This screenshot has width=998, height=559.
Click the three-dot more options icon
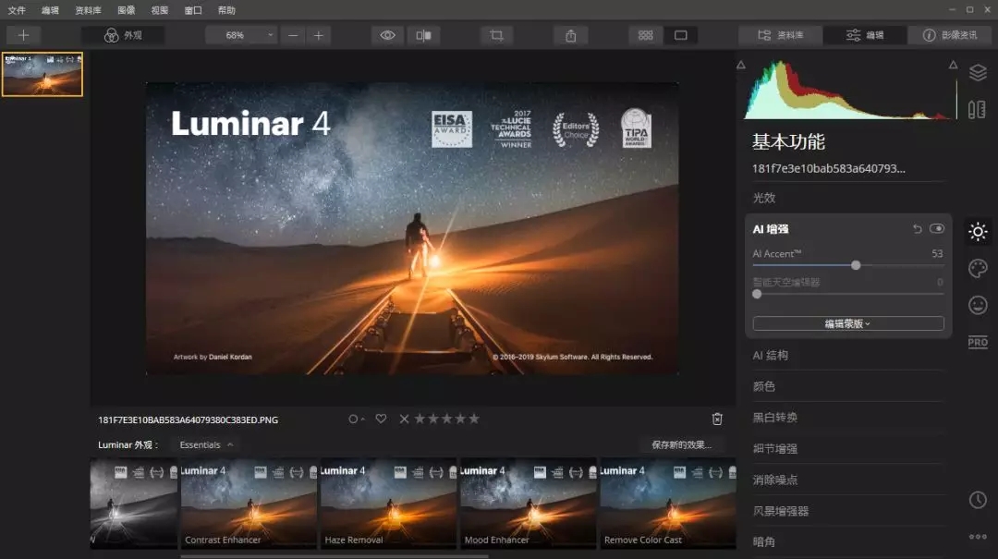coord(978,537)
